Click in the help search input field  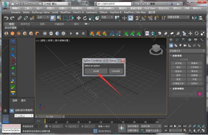(x=114, y=4)
